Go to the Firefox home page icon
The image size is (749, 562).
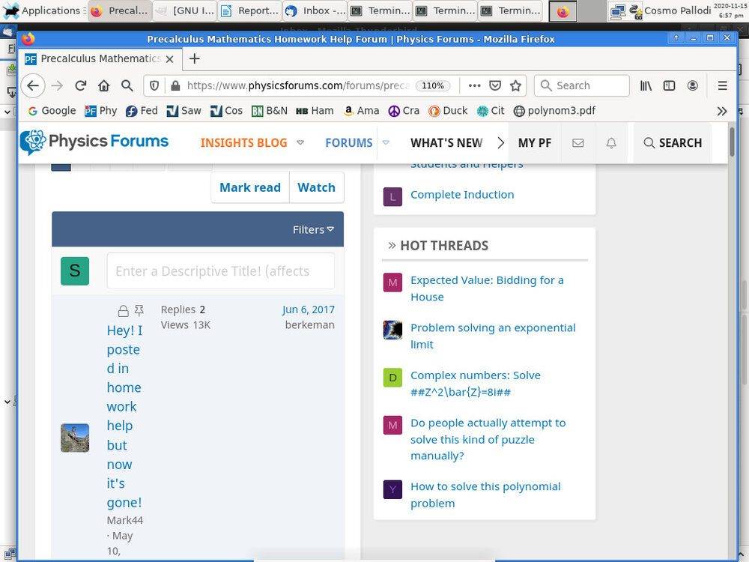[104, 85]
